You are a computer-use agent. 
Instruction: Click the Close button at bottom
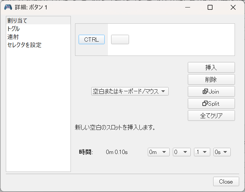click(226, 182)
